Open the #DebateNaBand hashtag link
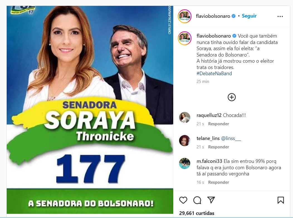Screen dimensions: 293x218 click(x=214, y=74)
